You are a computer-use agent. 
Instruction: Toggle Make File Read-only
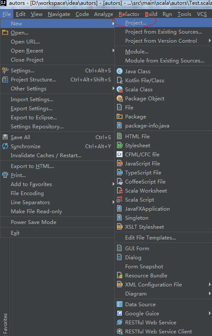37,212
